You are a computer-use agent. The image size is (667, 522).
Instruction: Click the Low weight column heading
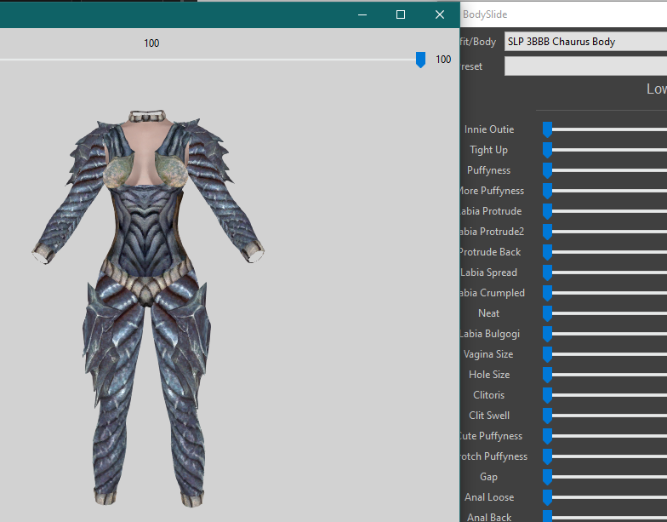coord(657,89)
